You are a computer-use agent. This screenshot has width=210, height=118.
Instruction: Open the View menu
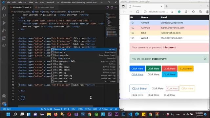[x=31, y=2]
